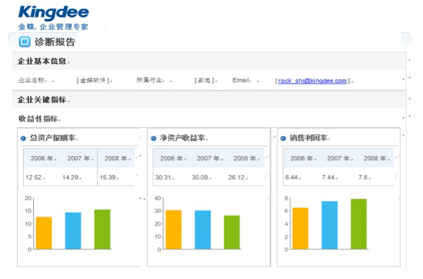Click the value 7.44 in 销售利润率 table
The height and width of the screenshot is (279, 423).
click(328, 178)
